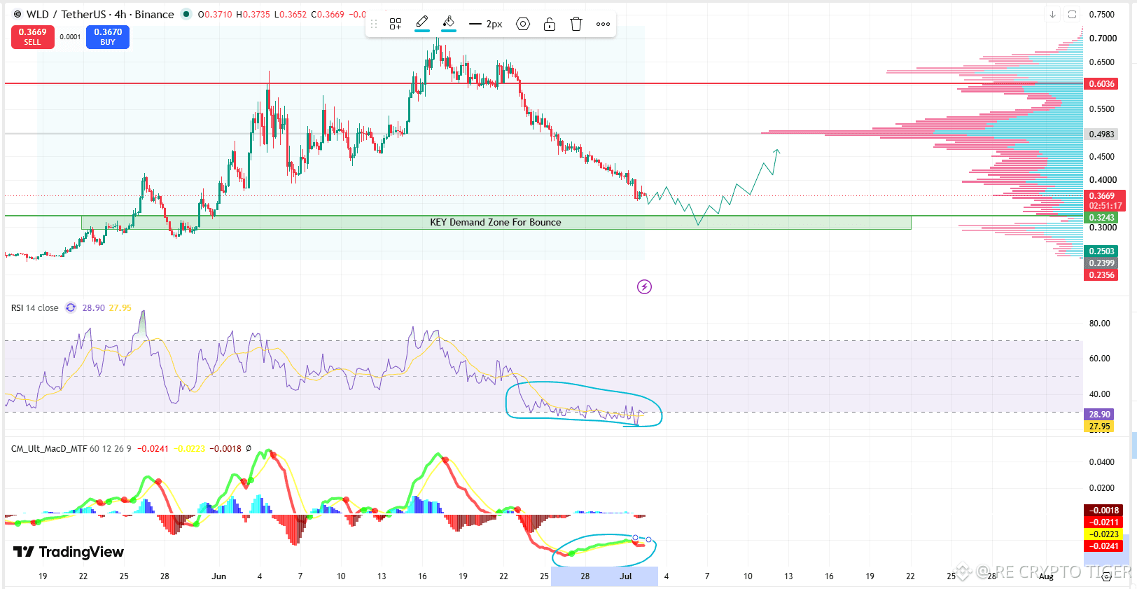1137x589 pixels.
Task: Click the RSI 80.00 scale value
Action: coord(1100,324)
